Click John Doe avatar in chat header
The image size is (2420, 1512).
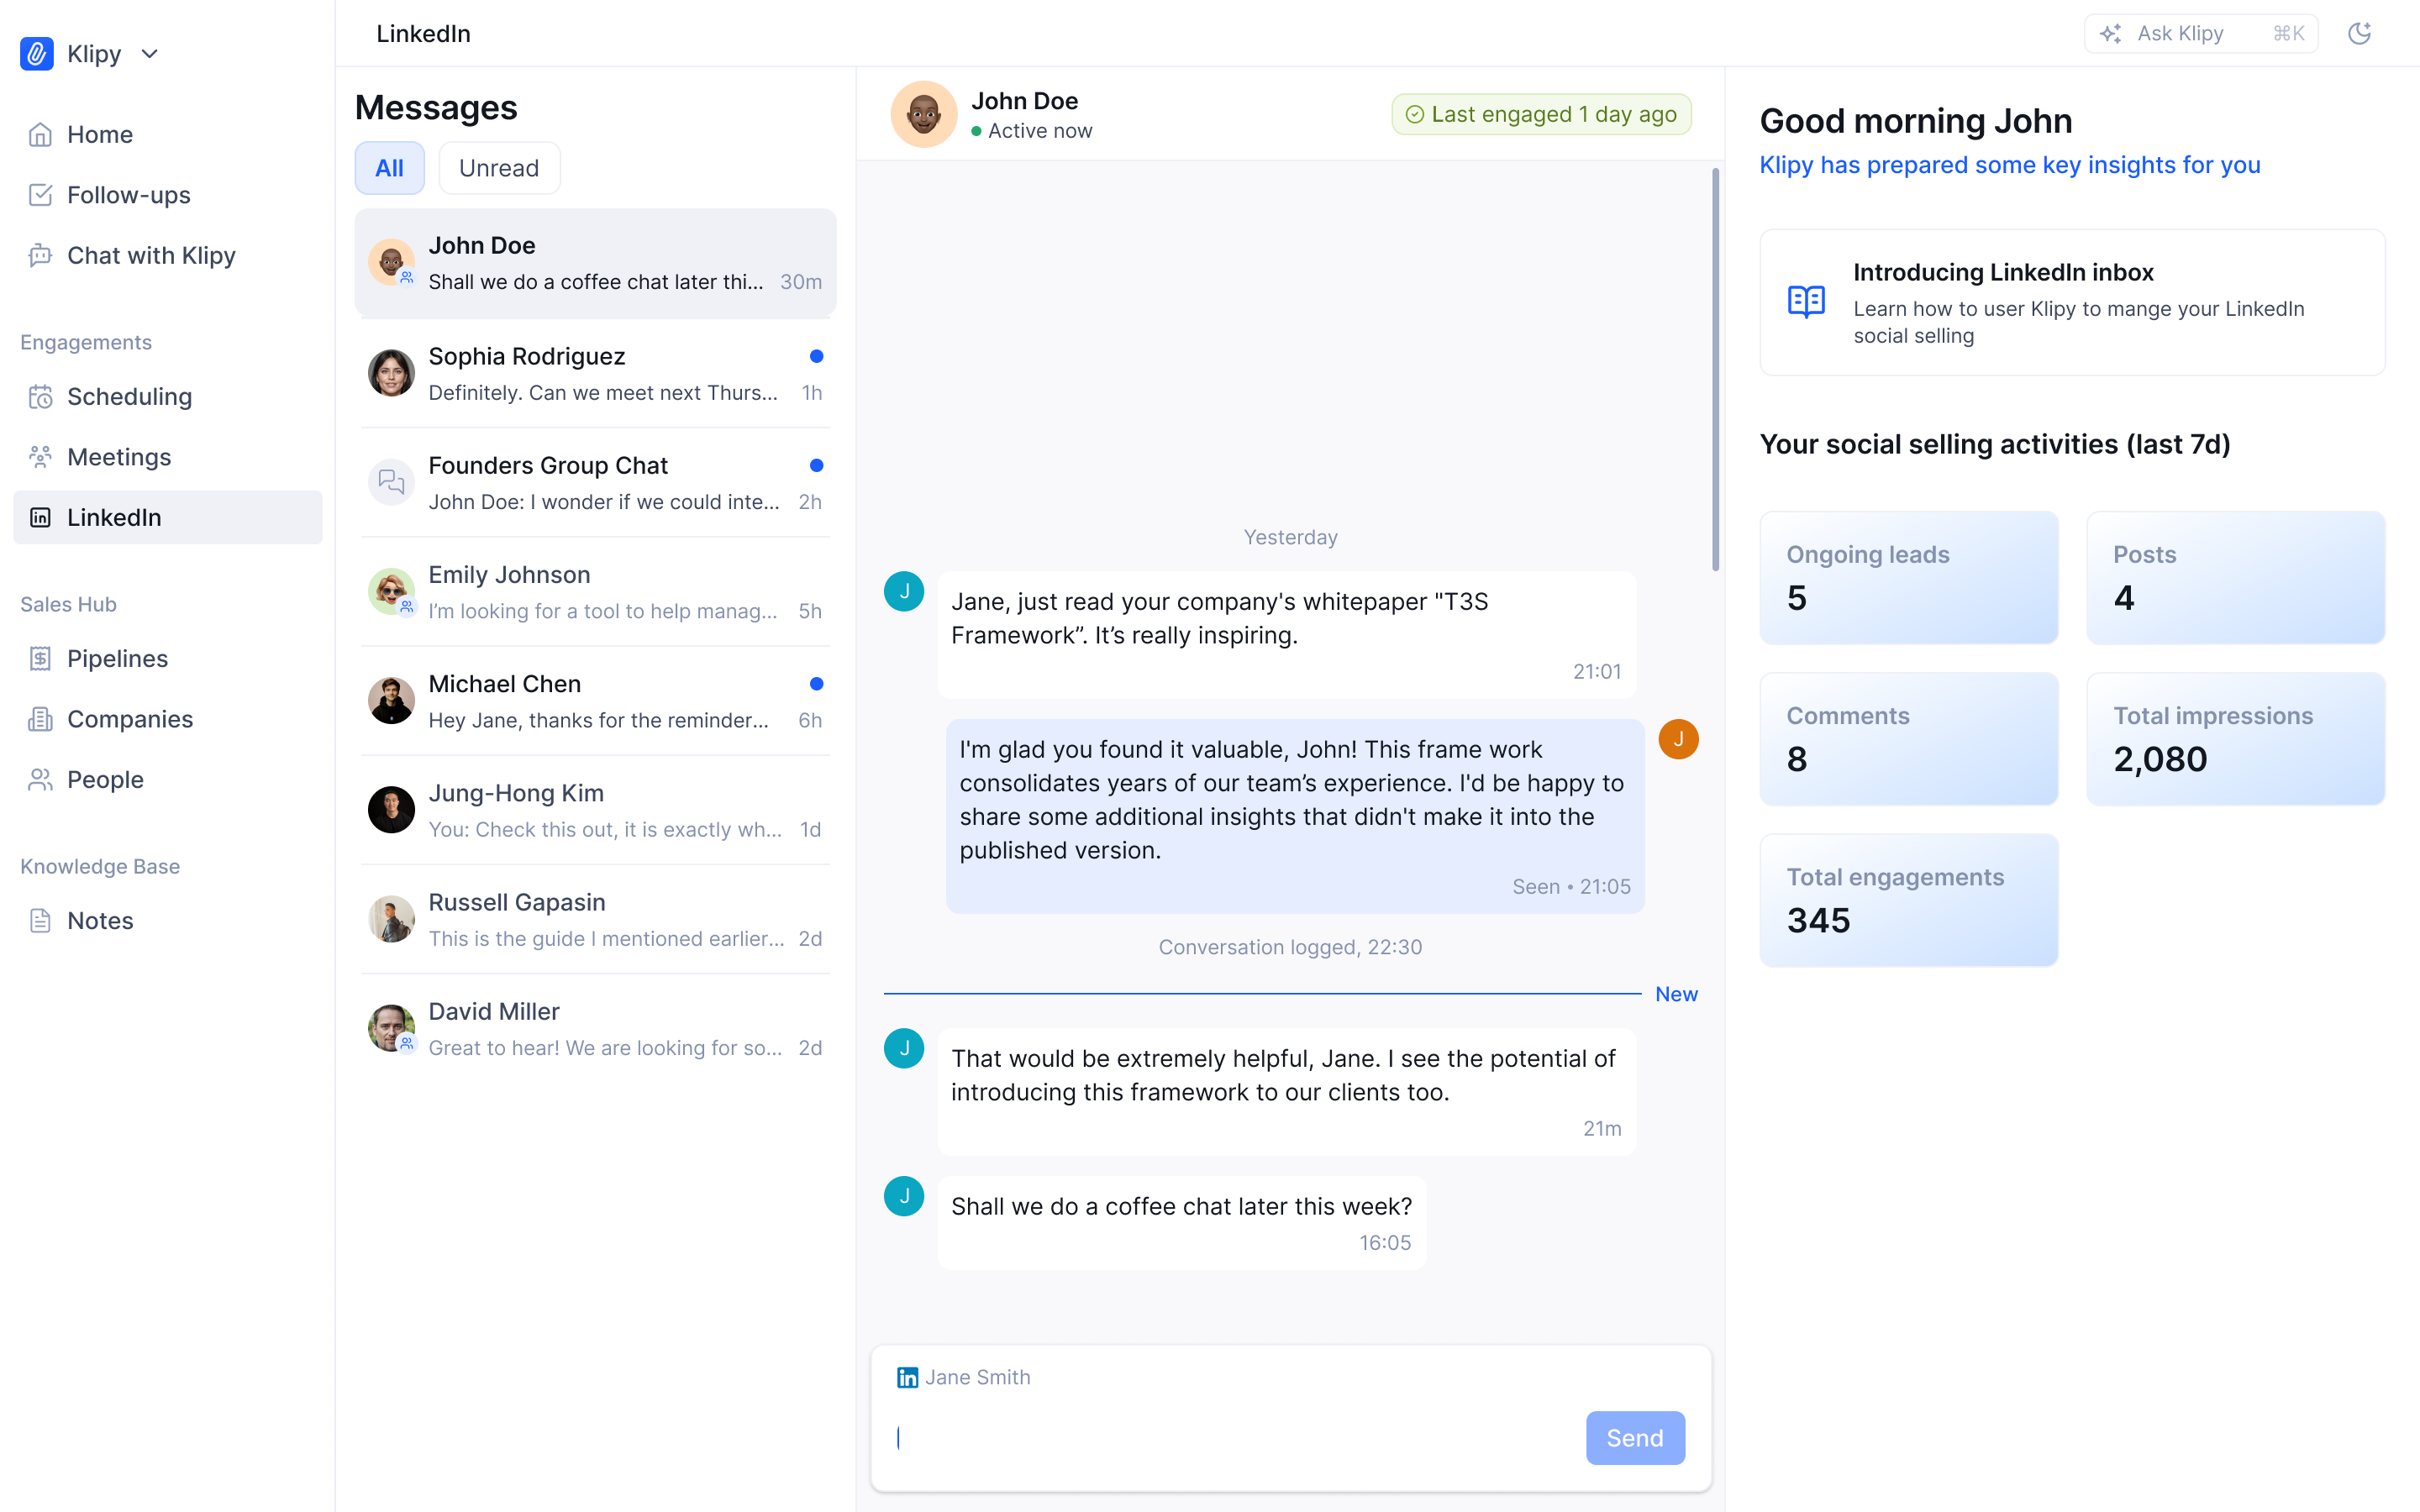tap(923, 115)
